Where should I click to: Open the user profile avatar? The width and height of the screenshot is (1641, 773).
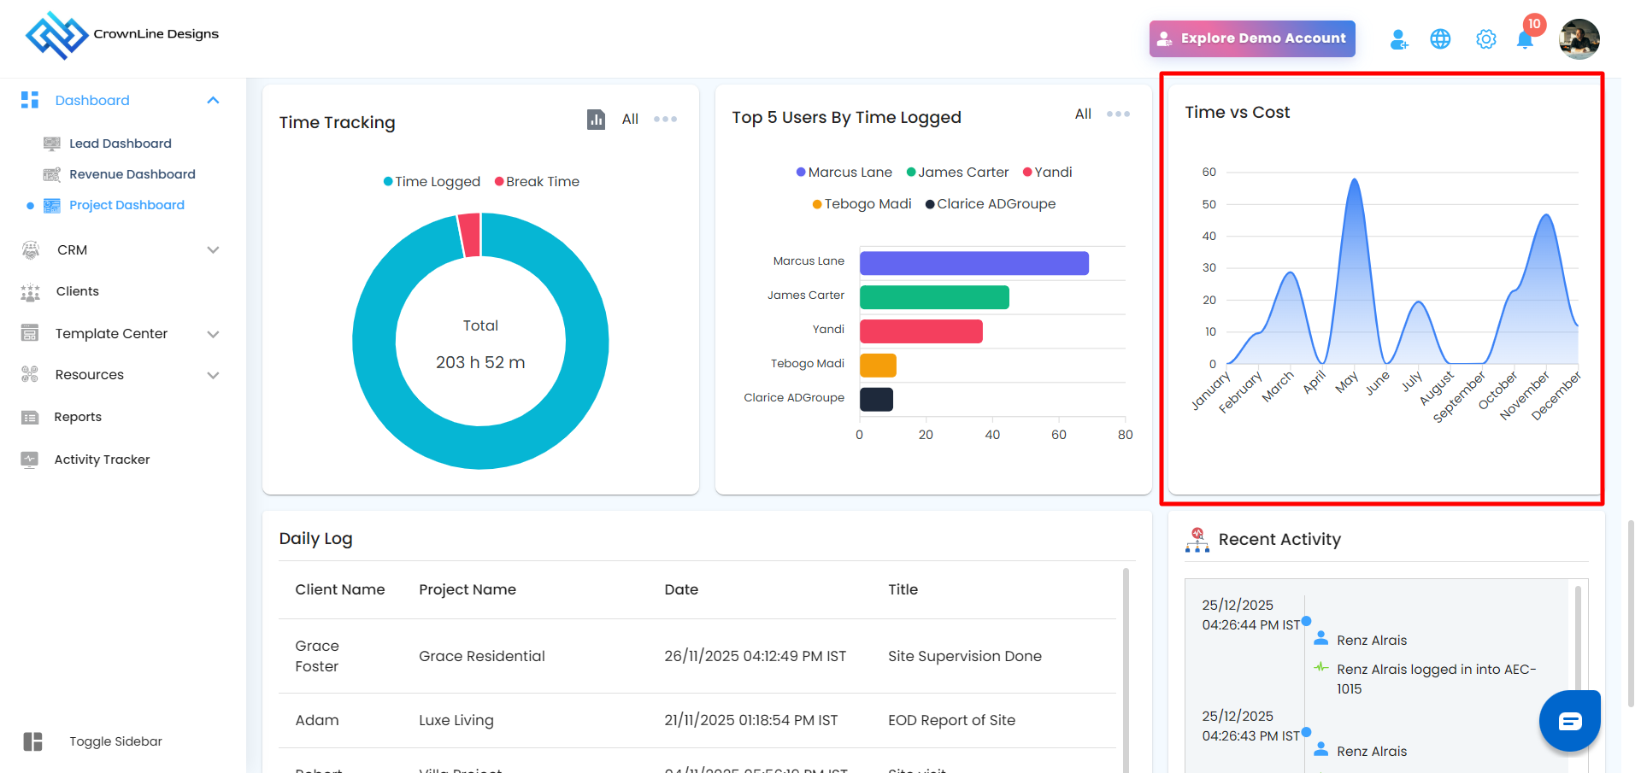coord(1579,39)
